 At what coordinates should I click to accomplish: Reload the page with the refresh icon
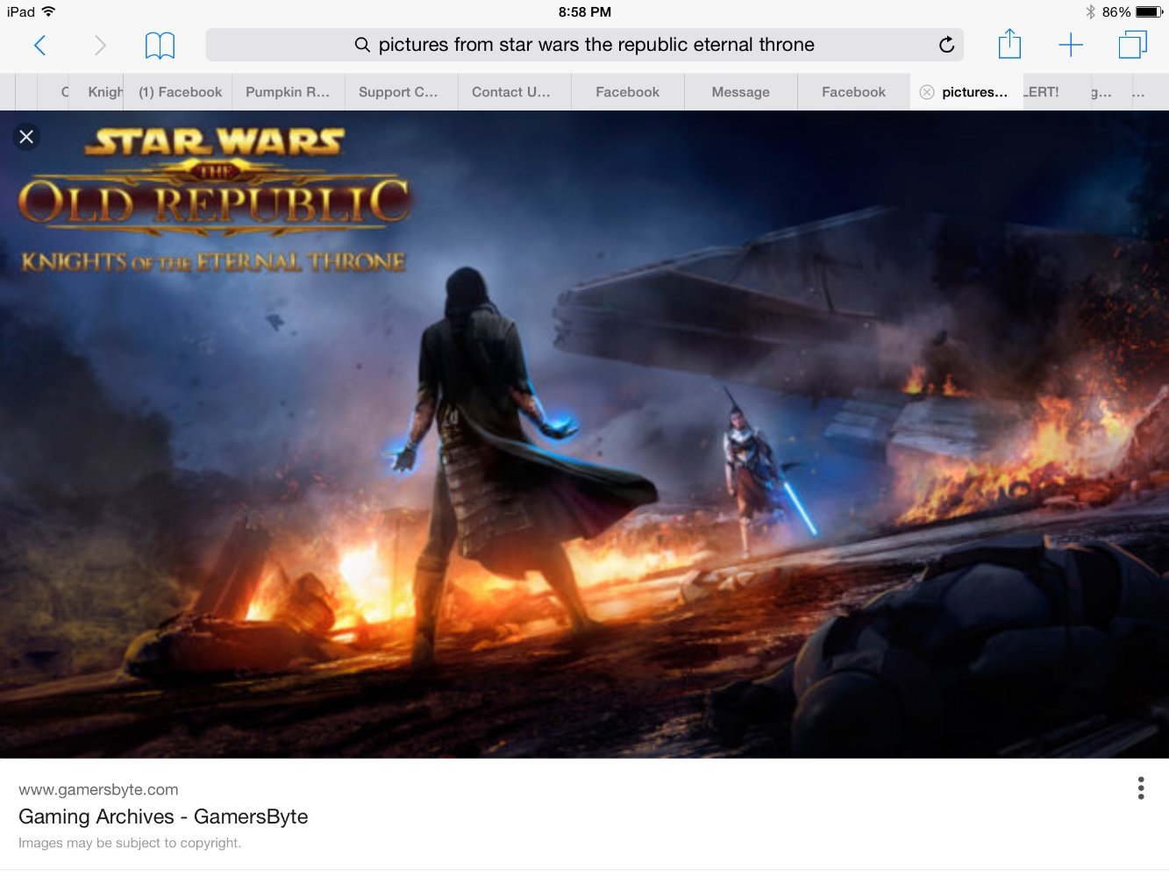[x=946, y=45]
